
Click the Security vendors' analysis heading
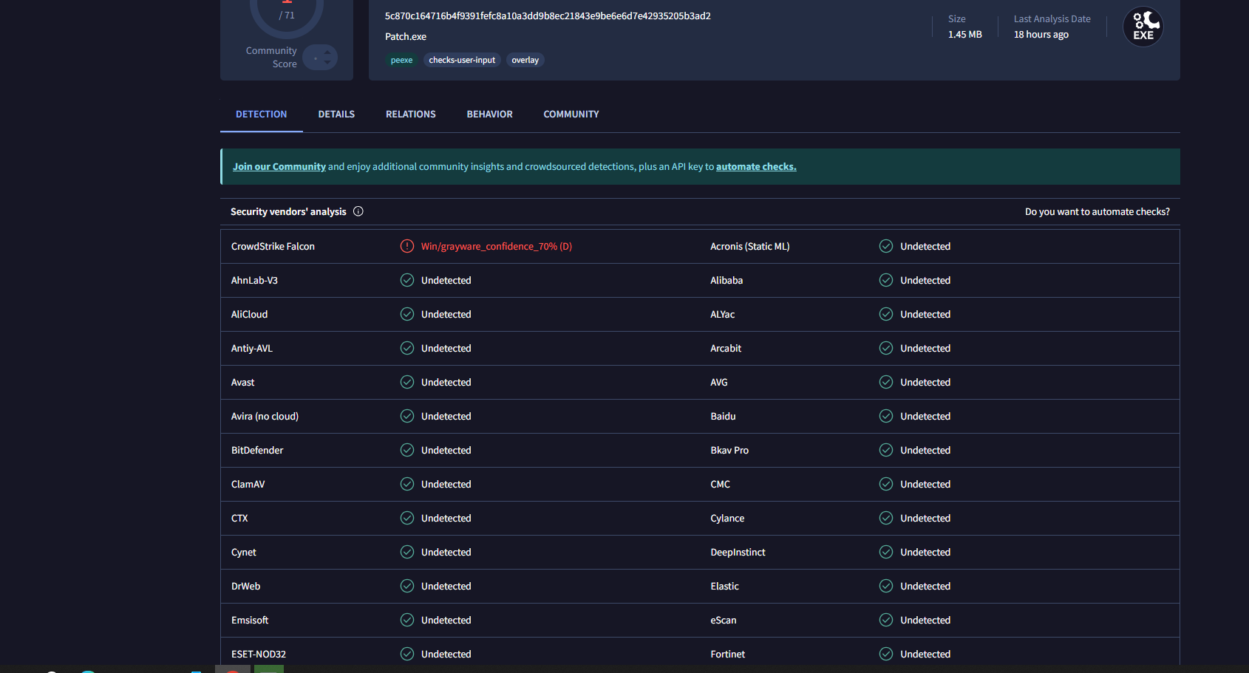pos(288,212)
